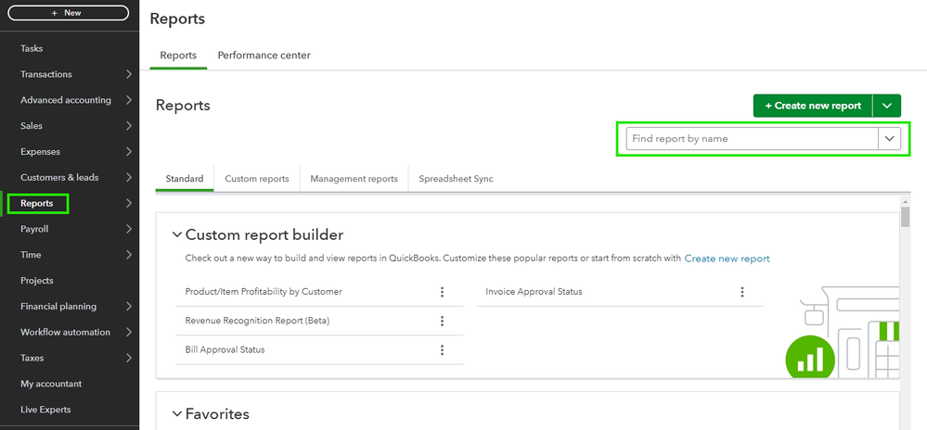Open Time in the sidebar
The image size is (927, 430).
coord(31,255)
